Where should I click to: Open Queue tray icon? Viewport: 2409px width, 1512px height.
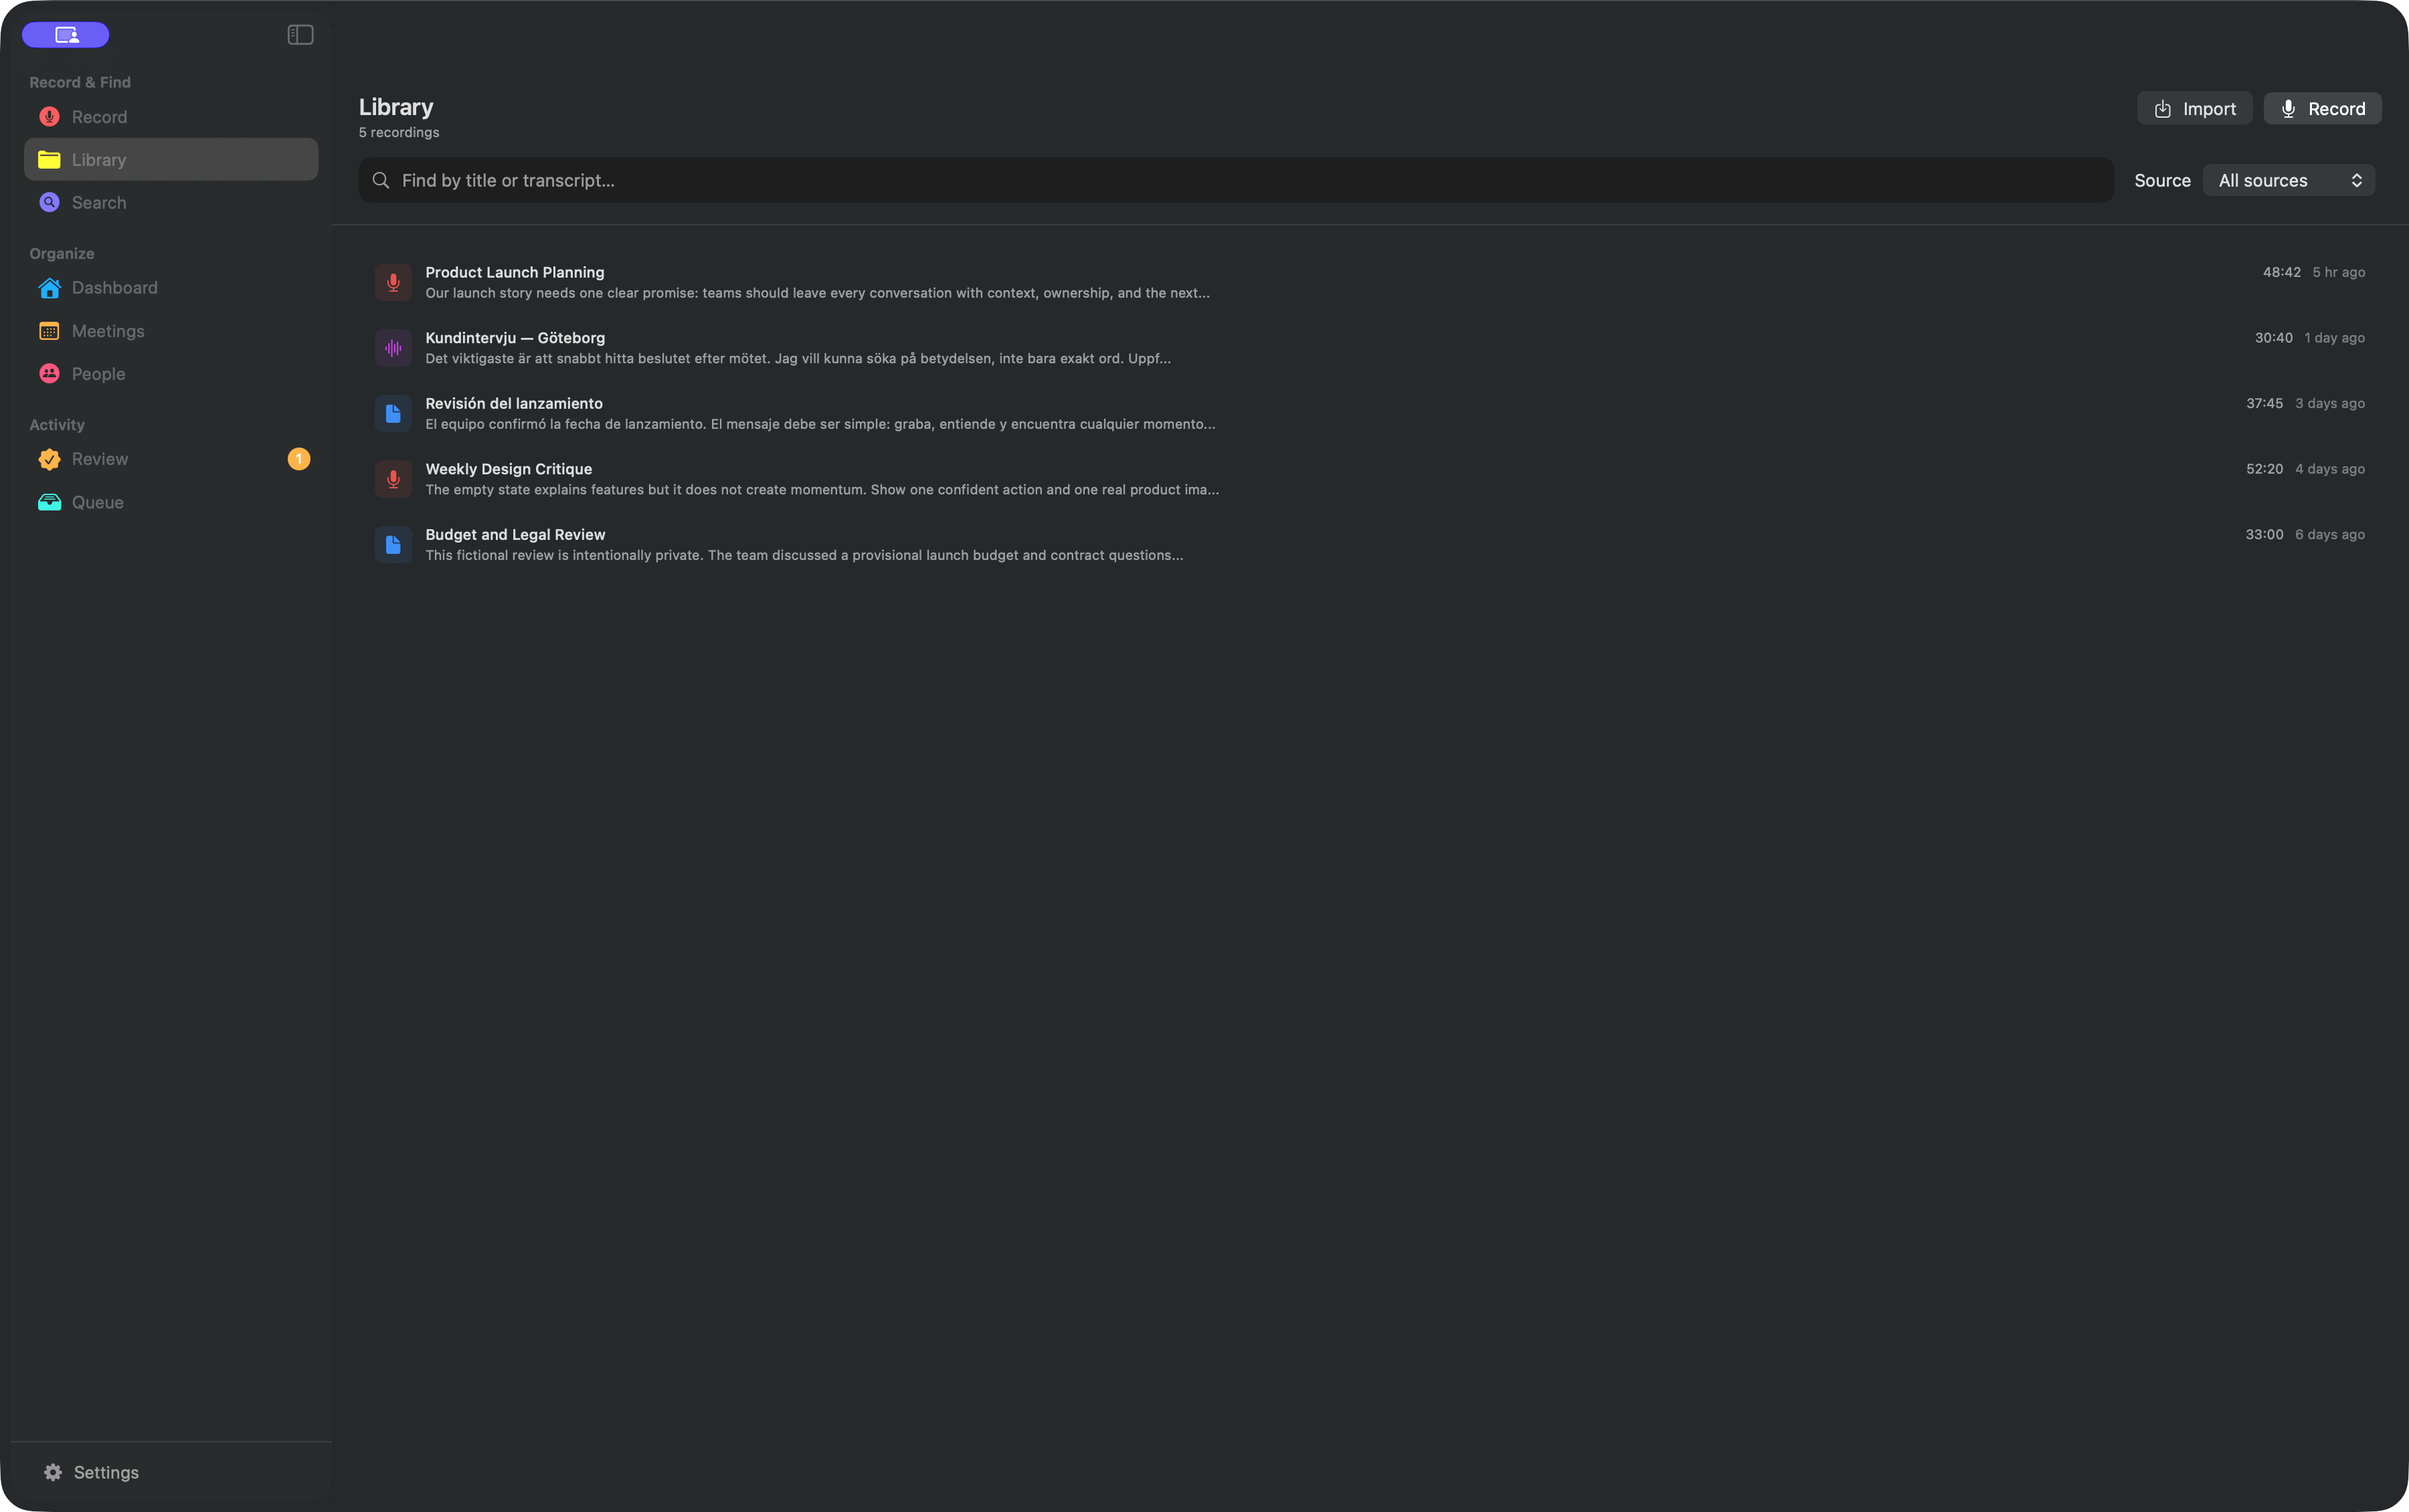pyautogui.click(x=49, y=502)
